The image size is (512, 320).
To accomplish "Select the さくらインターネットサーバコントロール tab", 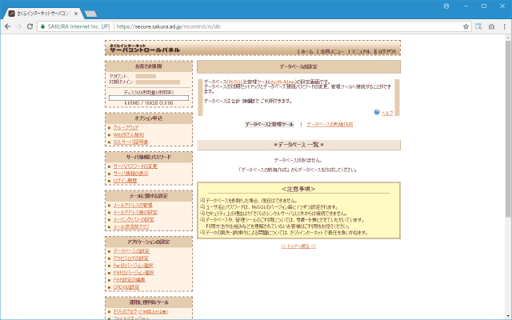I will click(42, 14).
